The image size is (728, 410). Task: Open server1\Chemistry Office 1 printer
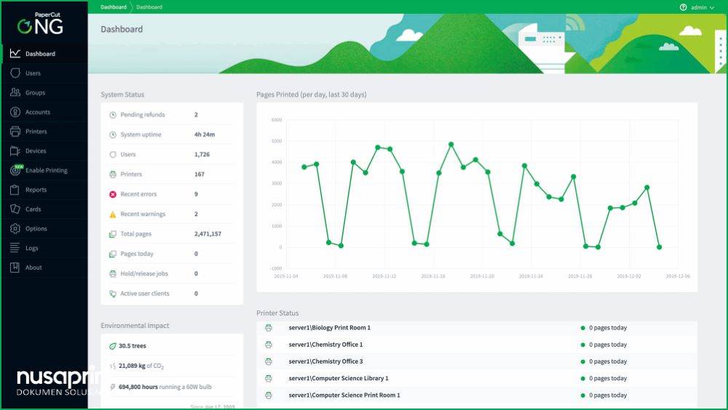(325, 345)
